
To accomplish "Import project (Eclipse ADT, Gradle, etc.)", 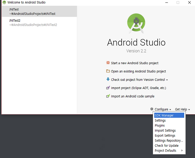I will pos(138,88).
